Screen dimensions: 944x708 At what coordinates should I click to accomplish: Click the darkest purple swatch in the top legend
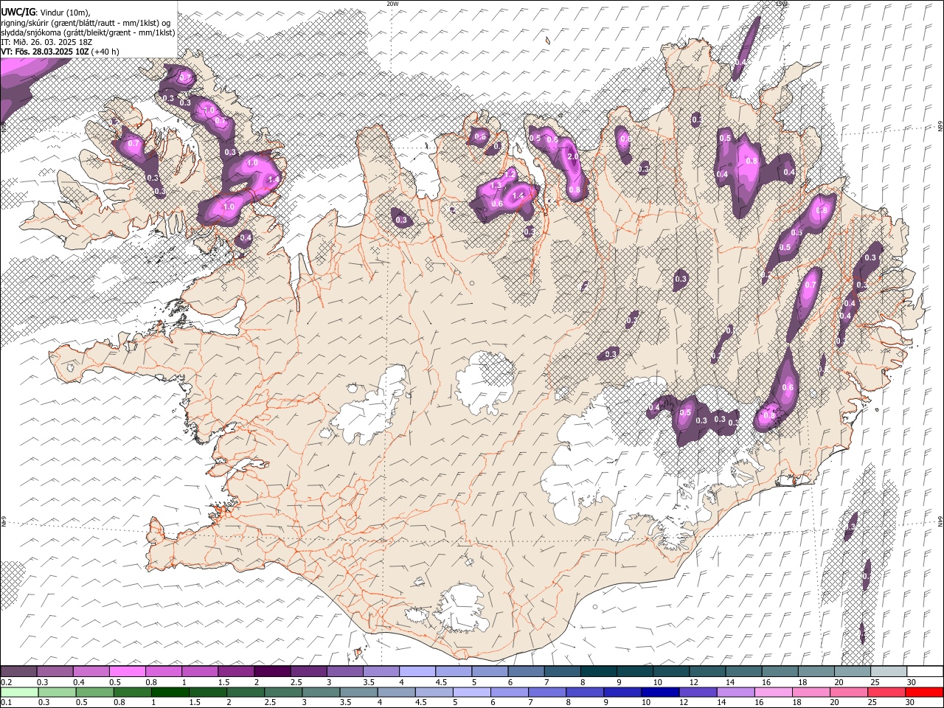[x=272, y=671]
